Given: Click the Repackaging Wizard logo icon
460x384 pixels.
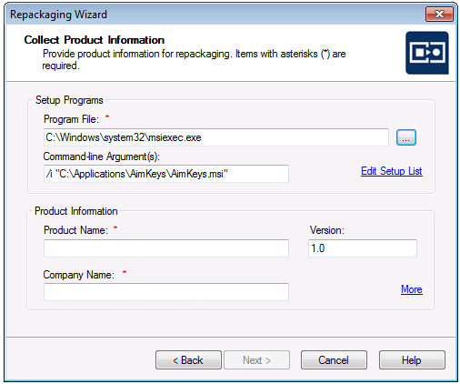Looking at the screenshot, I should click(x=427, y=53).
